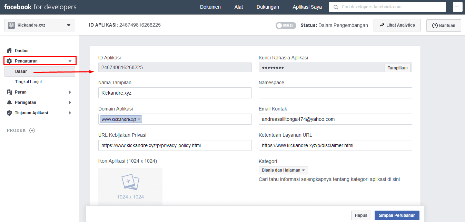Click the Lihat Analytics button
The height and width of the screenshot is (222, 465).
pos(397,25)
